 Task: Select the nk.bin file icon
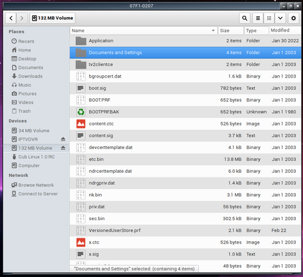tap(81, 195)
